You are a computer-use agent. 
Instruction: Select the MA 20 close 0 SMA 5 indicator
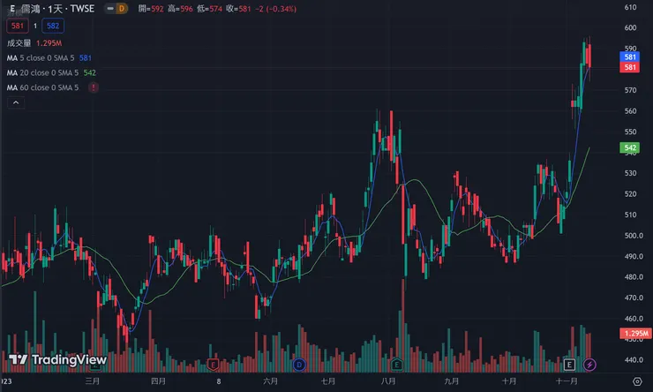point(42,73)
